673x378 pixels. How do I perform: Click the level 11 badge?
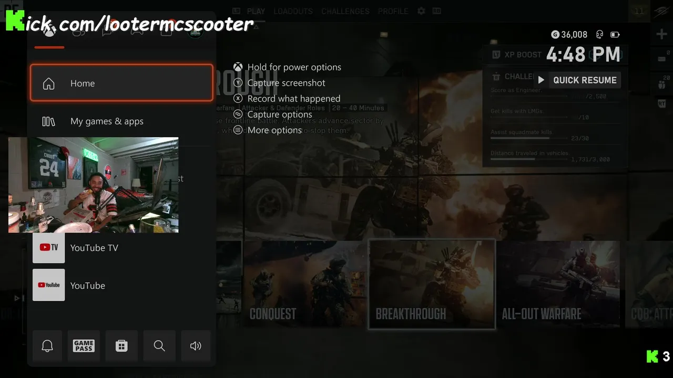coord(639,11)
